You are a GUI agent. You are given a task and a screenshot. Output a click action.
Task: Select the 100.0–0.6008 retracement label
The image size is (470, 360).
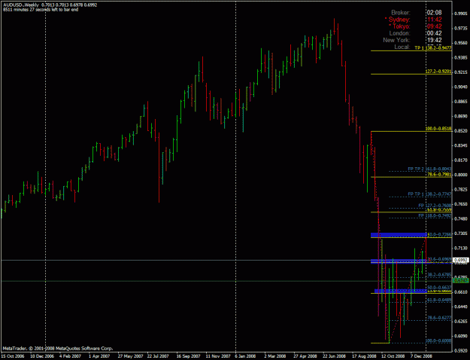point(438,340)
